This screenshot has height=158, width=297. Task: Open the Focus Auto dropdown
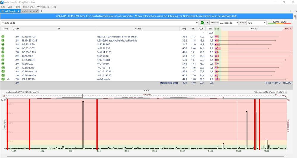tap(257, 23)
